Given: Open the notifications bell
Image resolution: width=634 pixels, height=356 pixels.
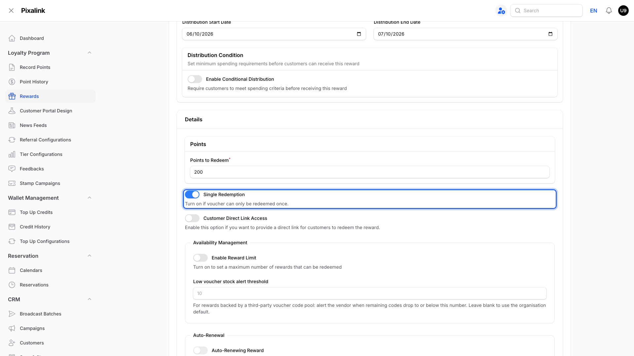Looking at the screenshot, I should [609, 11].
